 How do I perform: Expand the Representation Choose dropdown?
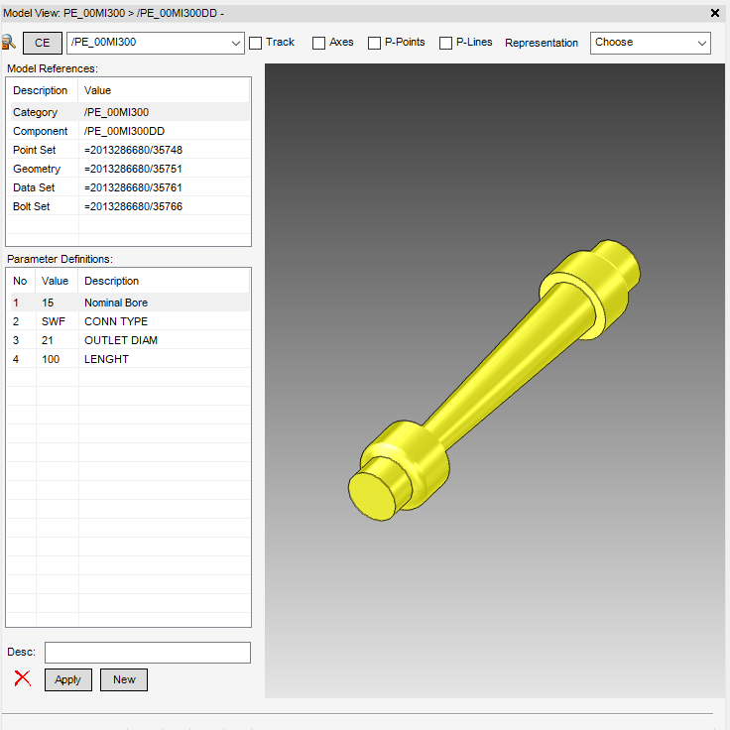tap(701, 43)
